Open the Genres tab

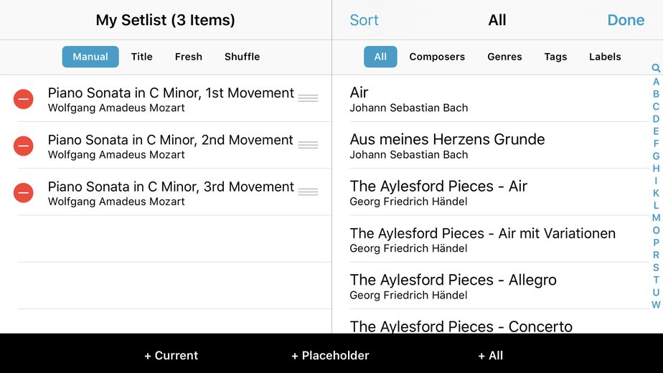tap(504, 57)
